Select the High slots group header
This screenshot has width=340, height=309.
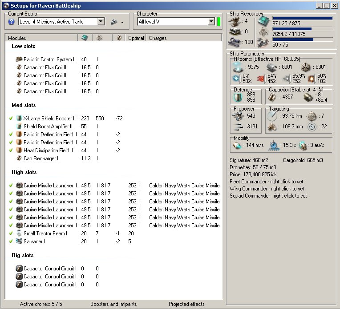coord(24,172)
